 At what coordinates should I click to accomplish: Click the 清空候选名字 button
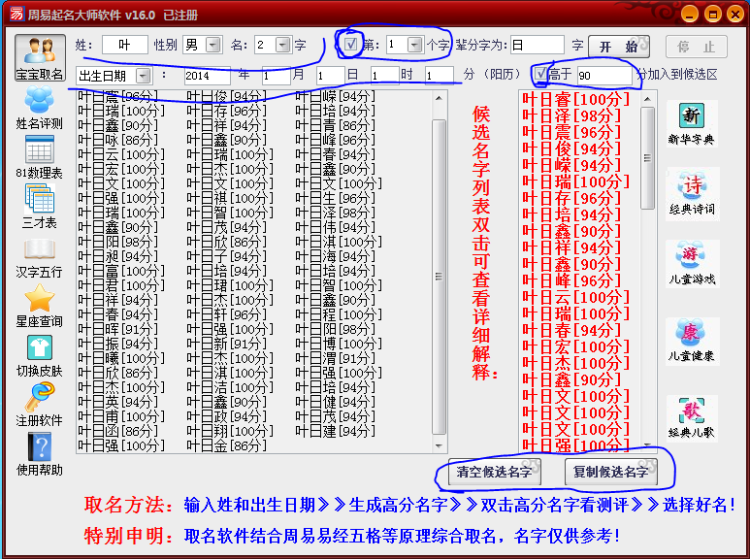tap(493, 473)
